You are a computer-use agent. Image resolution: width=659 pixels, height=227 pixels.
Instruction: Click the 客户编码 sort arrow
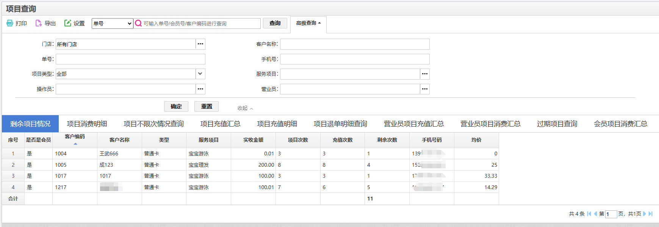(75, 144)
